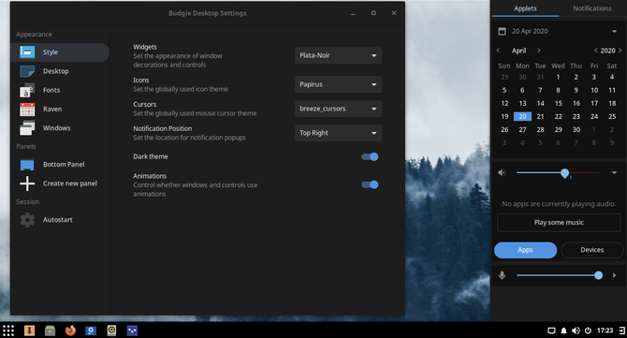Open the Windows settings page

(x=60, y=128)
